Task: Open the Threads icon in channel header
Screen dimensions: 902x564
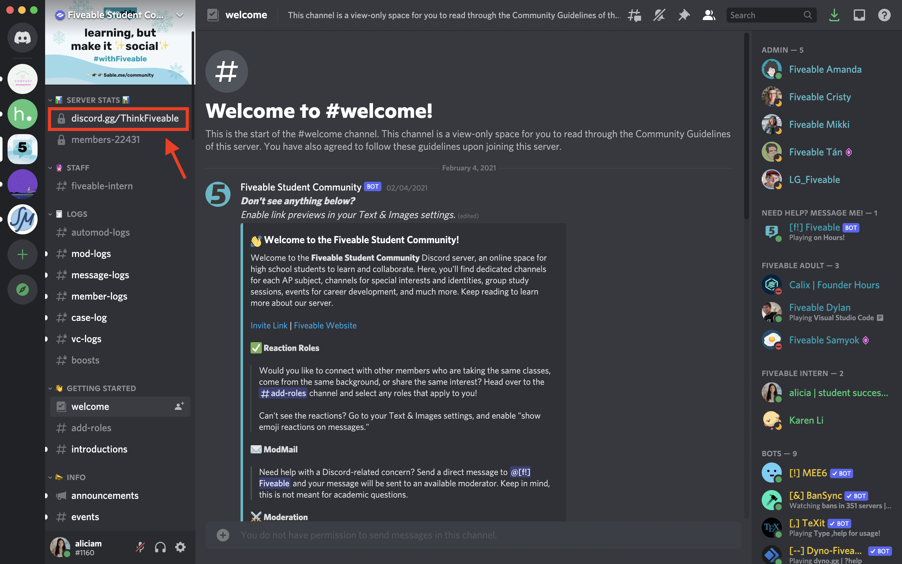Action: pyautogui.click(x=634, y=15)
